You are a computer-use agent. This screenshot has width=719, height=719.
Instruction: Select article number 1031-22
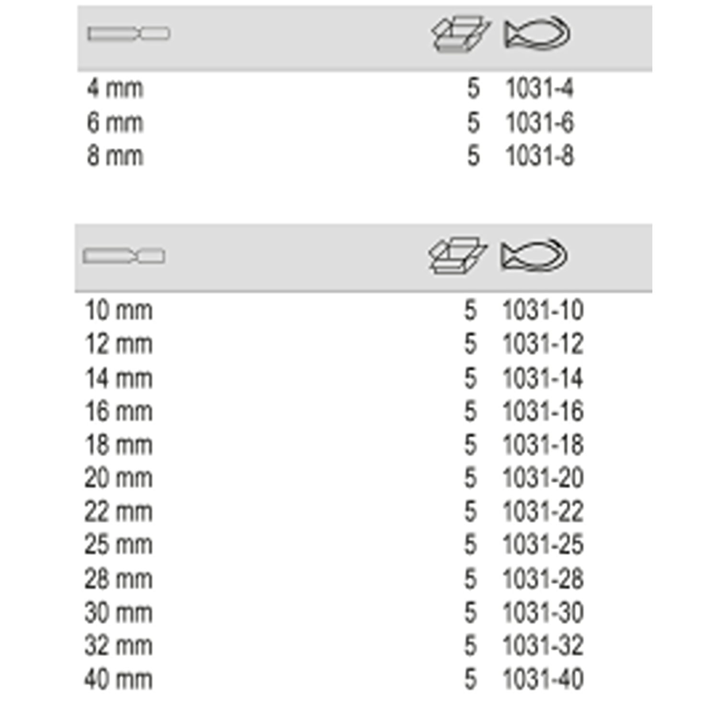(x=543, y=511)
